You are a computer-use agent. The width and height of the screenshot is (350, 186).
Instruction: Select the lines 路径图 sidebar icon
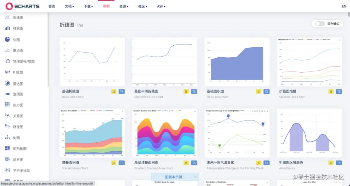7,127
